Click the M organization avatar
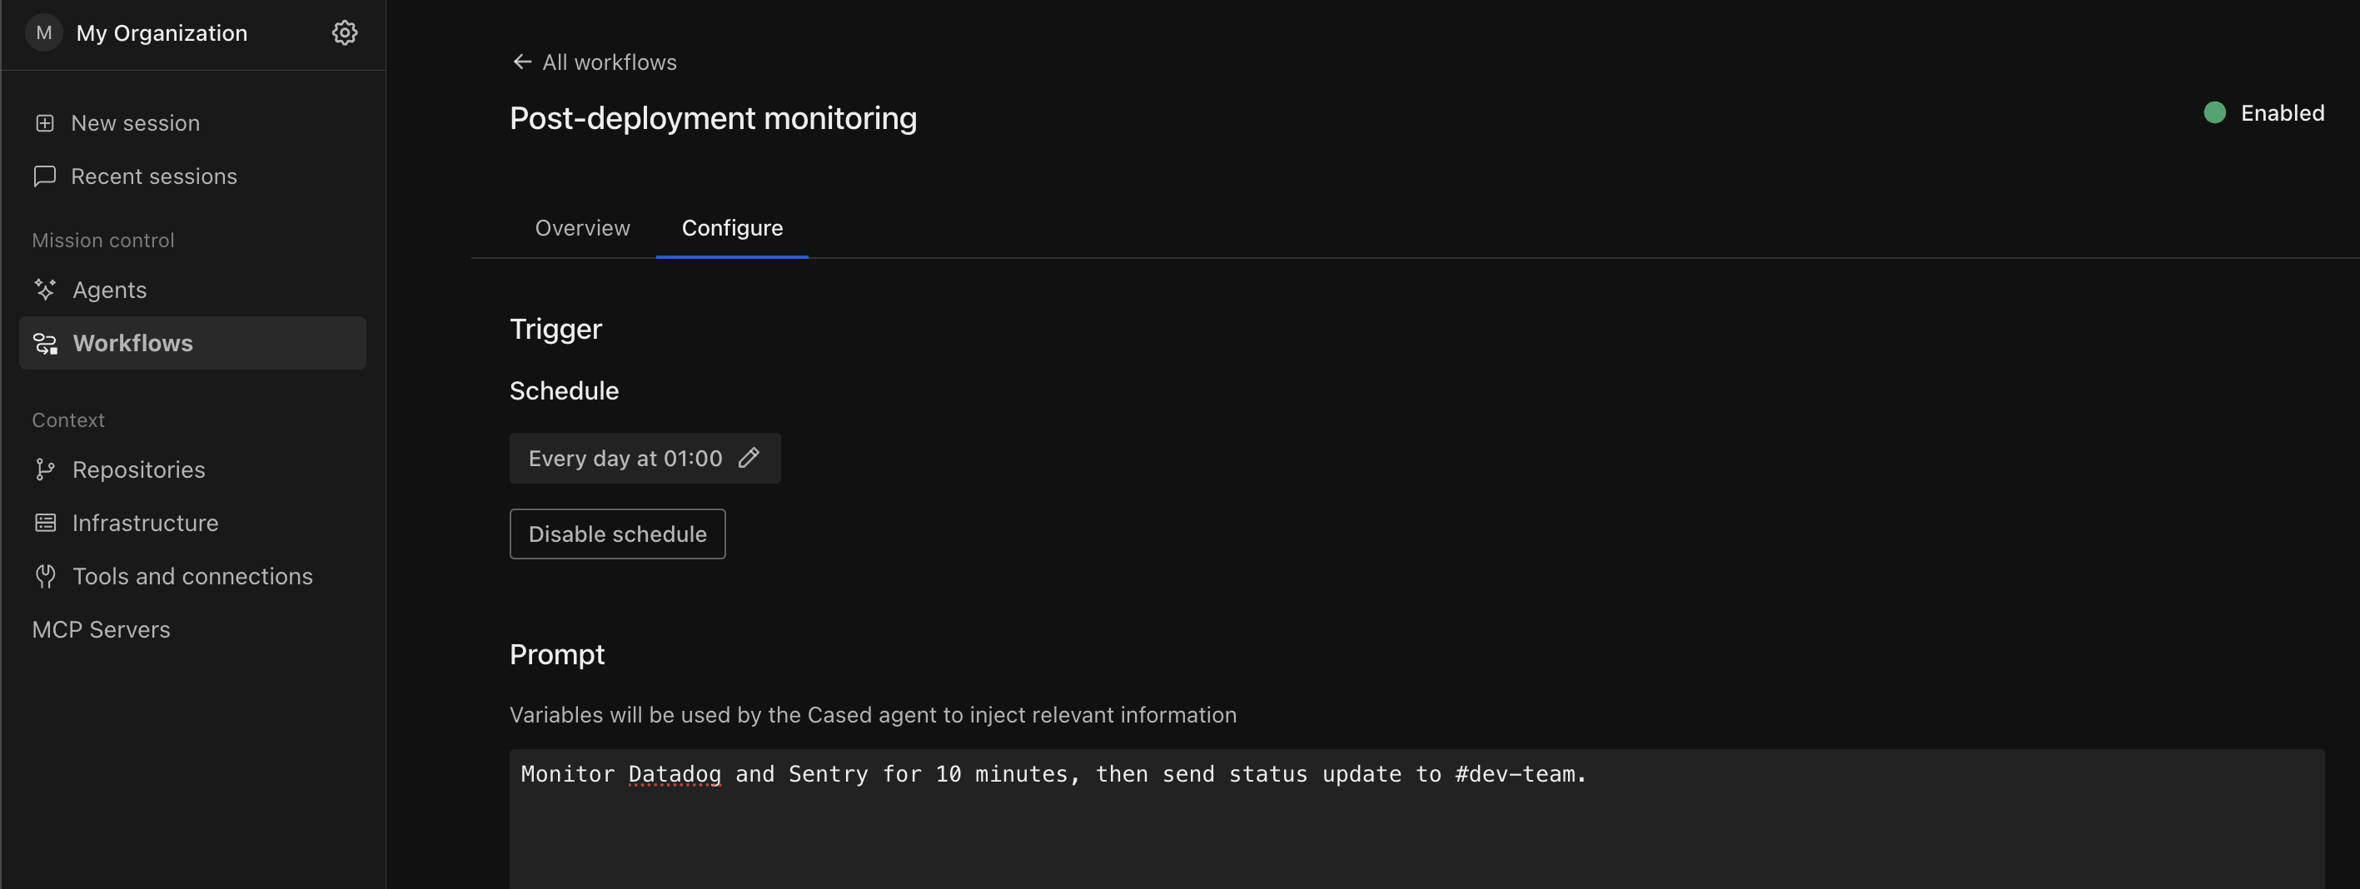 44,33
